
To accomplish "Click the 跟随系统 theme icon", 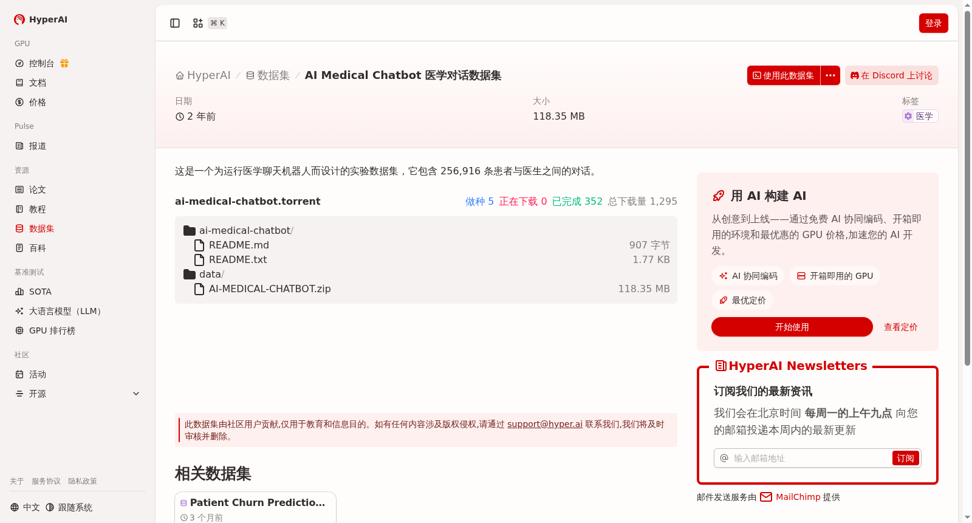I will coord(50,507).
